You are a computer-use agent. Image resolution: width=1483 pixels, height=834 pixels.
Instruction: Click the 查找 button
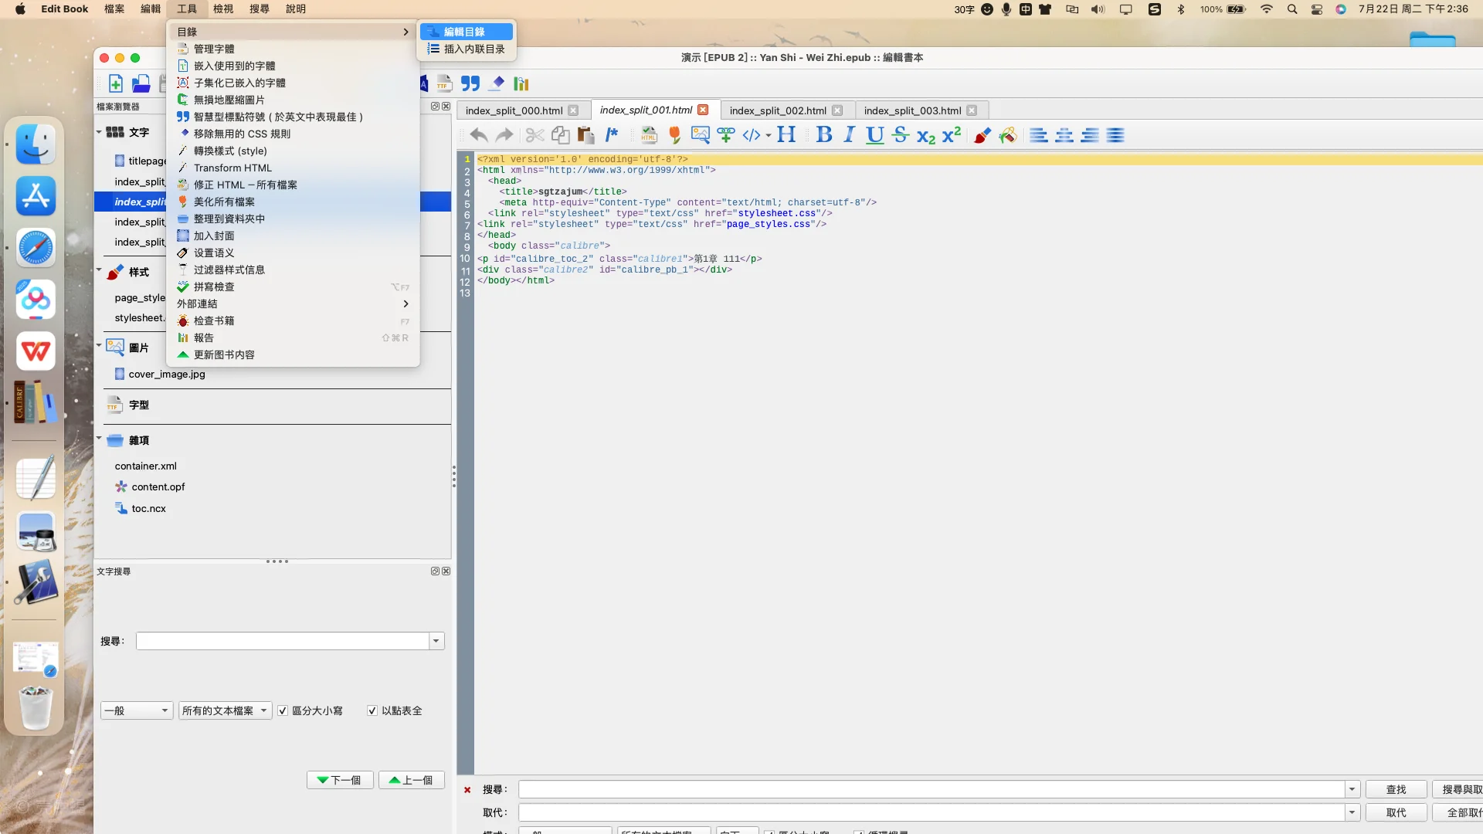[x=1396, y=789]
